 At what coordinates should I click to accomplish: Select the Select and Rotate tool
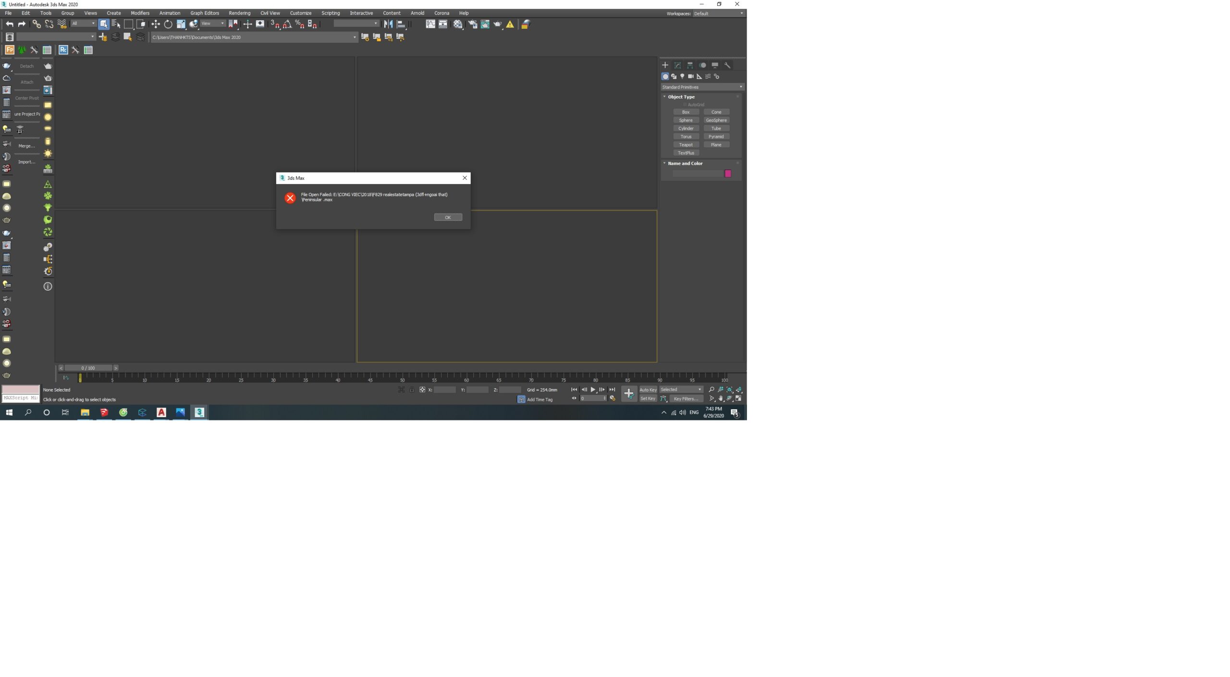168,24
